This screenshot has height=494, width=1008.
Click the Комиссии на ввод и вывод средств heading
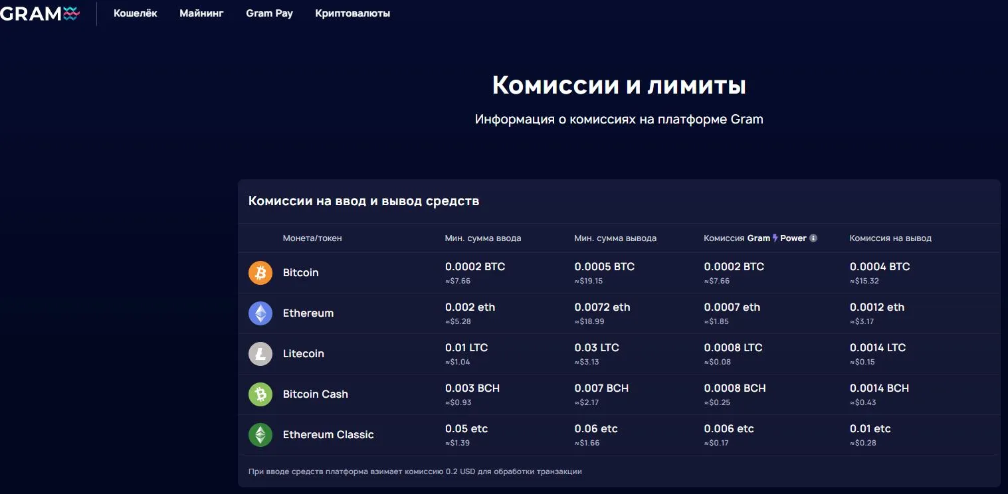coord(364,201)
